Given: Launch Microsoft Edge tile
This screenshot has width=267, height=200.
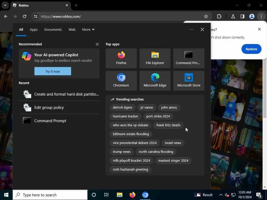Looking at the screenshot, I should tap(155, 81).
